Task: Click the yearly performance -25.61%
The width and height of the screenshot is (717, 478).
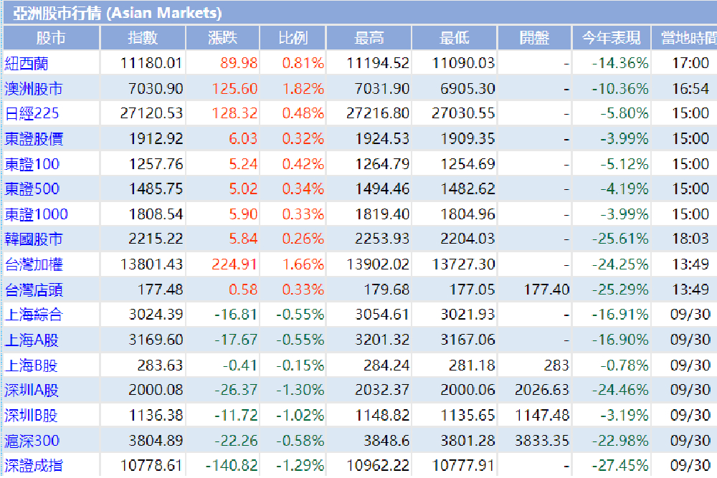Action: (620, 239)
